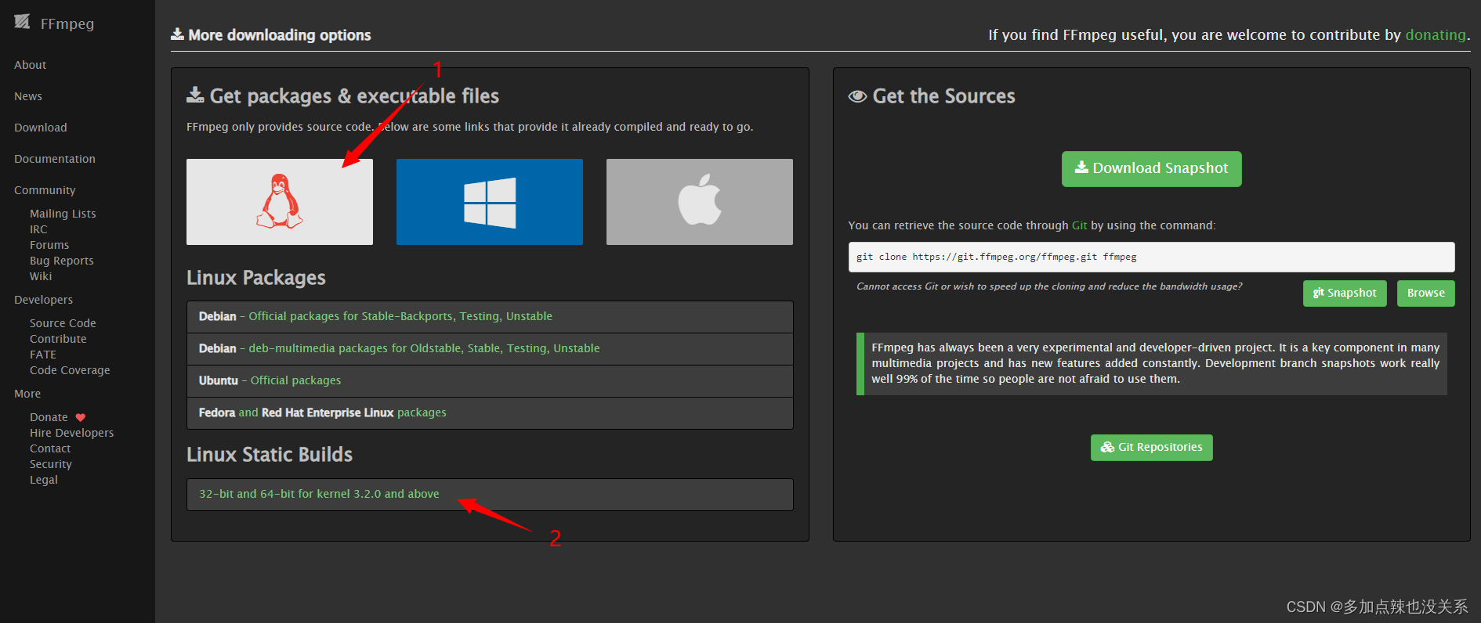Open Bug Reports link
This screenshot has width=1481, height=623.
click(62, 261)
